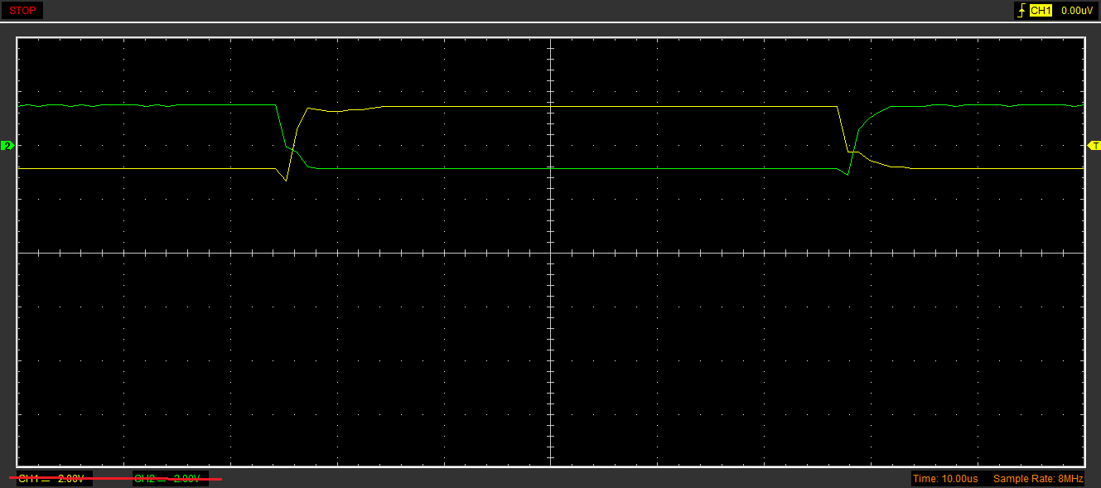The width and height of the screenshot is (1101, 488).
Task: Click the red strikethrough line over channel labels
Action: [116, 479]
